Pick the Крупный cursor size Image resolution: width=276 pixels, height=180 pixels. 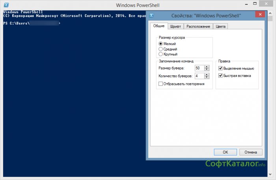click(160, 54)
